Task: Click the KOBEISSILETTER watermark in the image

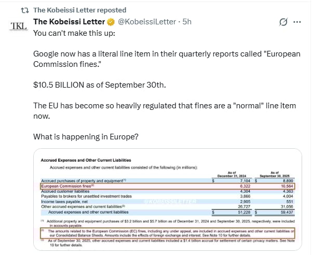Action: coord(170,202)
